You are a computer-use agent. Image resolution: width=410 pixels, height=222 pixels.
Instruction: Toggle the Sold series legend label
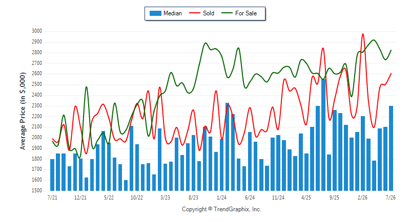click(x=209, y=13)
